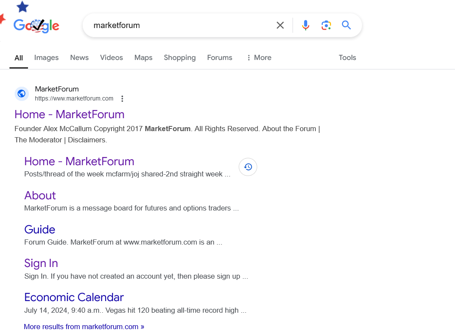The image size is (455, 333).
Task: Click the 'message board for futures' snippet
Action: (131, 208)
